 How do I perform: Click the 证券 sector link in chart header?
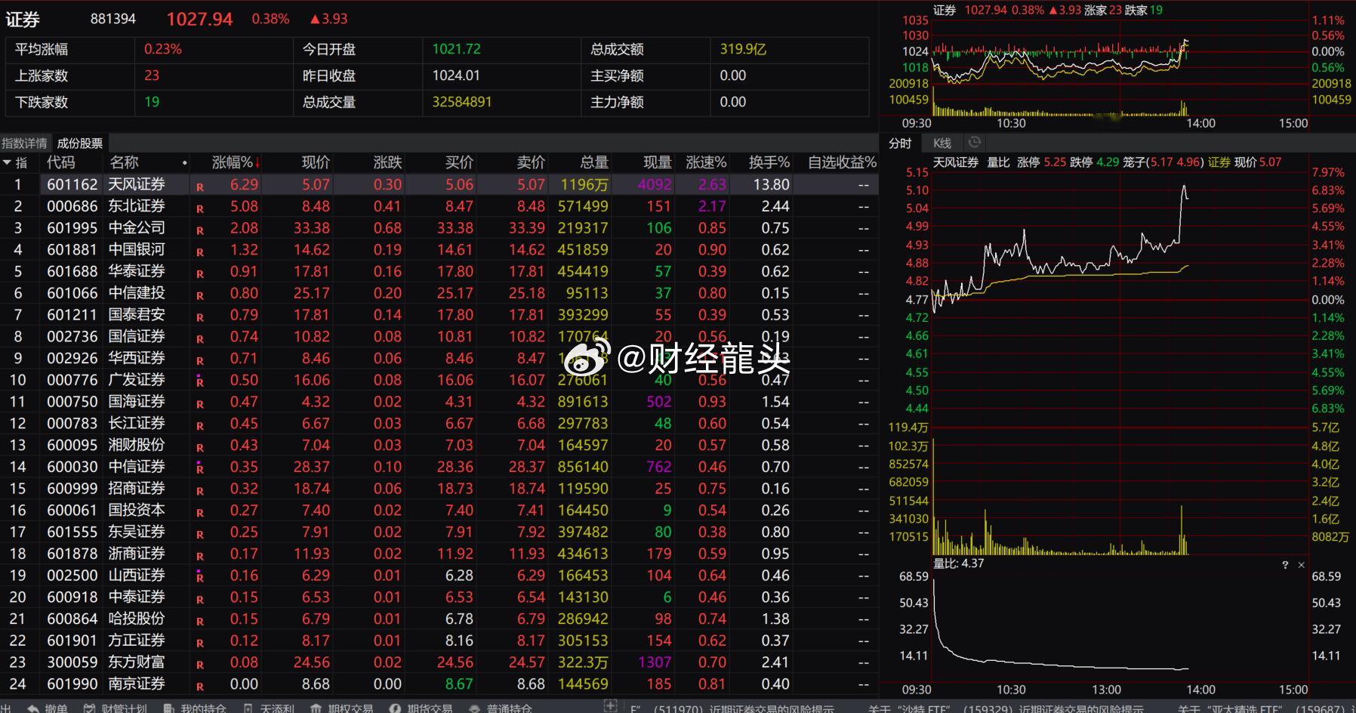[1219, 162]
